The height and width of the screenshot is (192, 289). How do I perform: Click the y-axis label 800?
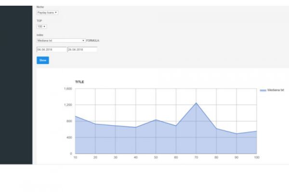pyautogui.click(x=69, y=121)
